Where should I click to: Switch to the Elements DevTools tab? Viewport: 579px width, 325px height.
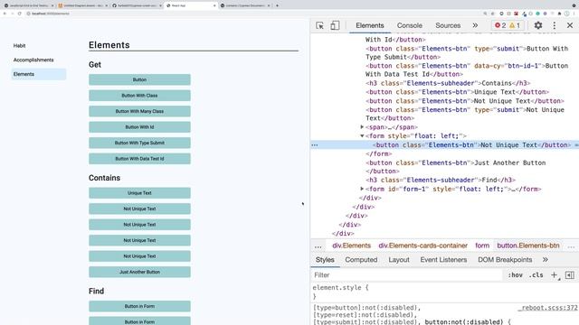(370, 25)
